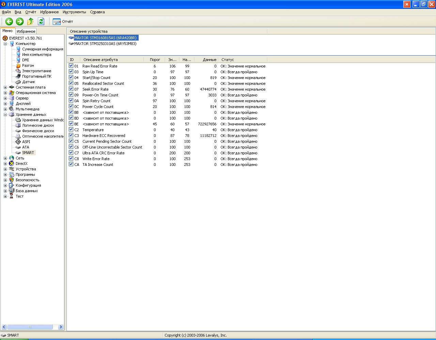This screenshot has height=340, width=436.
Task: Click the Тест hourglass icon
Action: (12, 196)
